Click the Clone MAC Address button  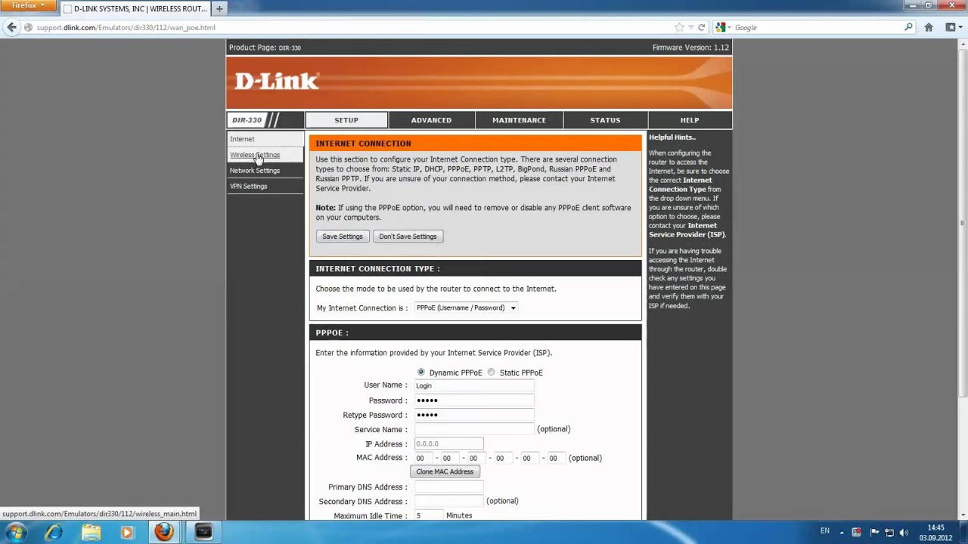[445, 471]
